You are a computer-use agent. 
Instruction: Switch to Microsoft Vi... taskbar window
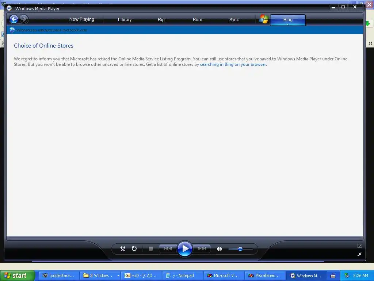point(224,276)
